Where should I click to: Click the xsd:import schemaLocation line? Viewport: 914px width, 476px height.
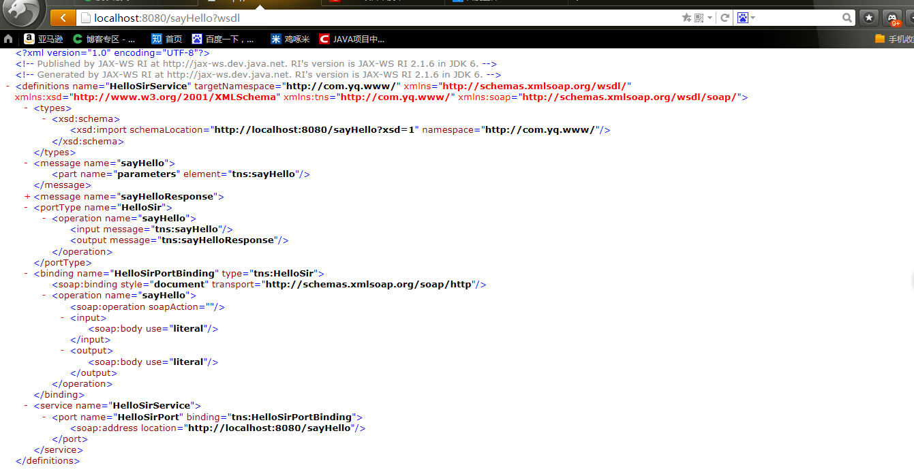tap(340, 130)
